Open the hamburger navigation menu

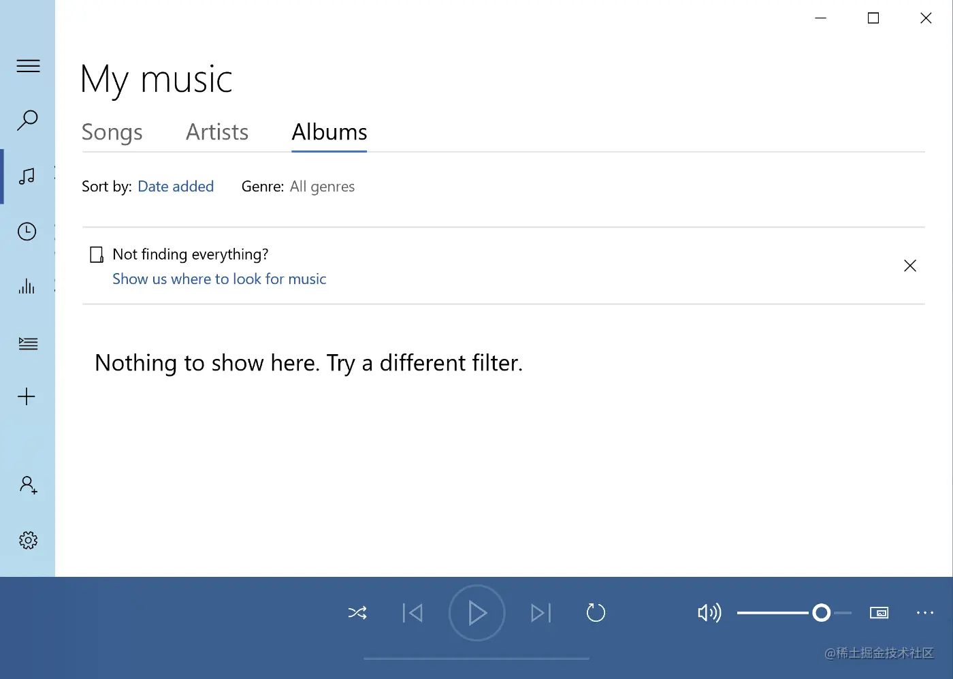[x=28, y=66]
